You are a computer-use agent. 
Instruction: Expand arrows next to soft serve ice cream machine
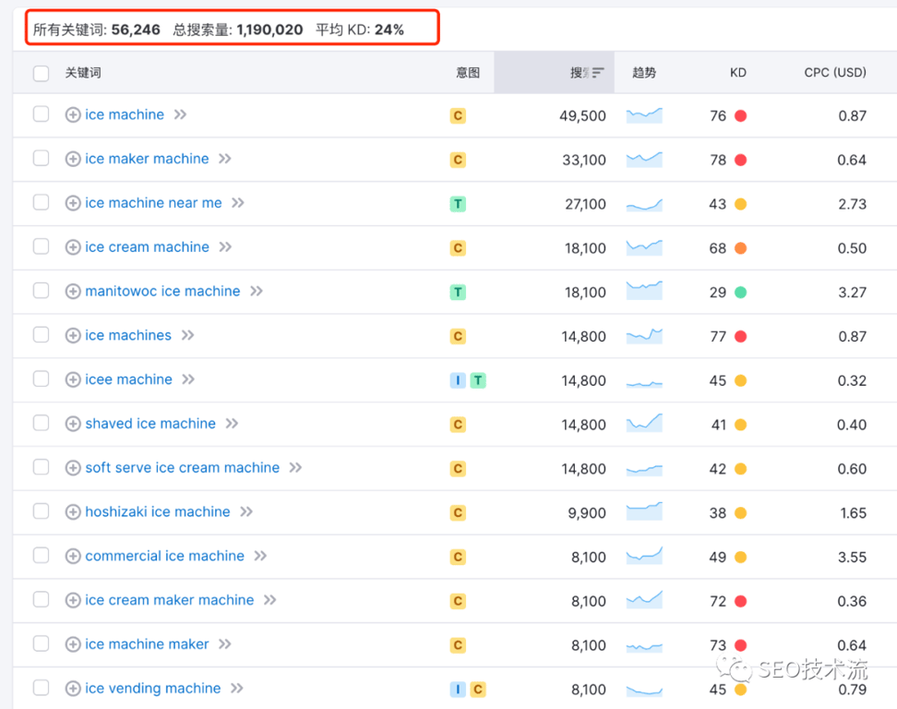(x=295, y=468)
